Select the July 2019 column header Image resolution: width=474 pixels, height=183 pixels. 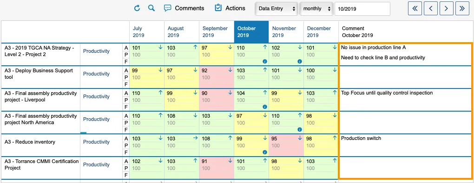coord(147,32)
